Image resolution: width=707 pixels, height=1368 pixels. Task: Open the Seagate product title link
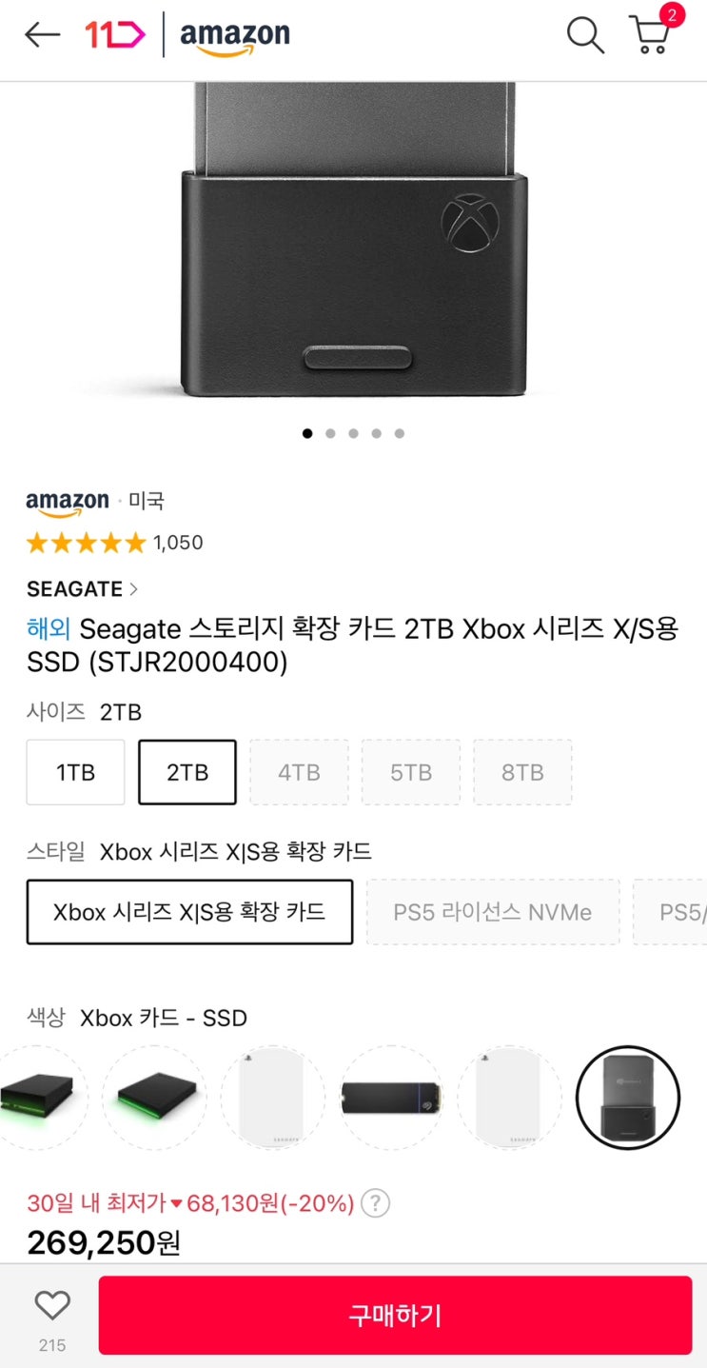(352, 645)
